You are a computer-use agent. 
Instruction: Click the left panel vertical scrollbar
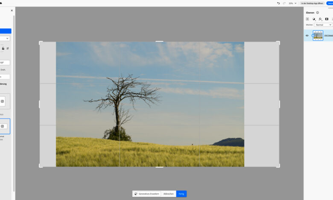(x=14, y=103)
